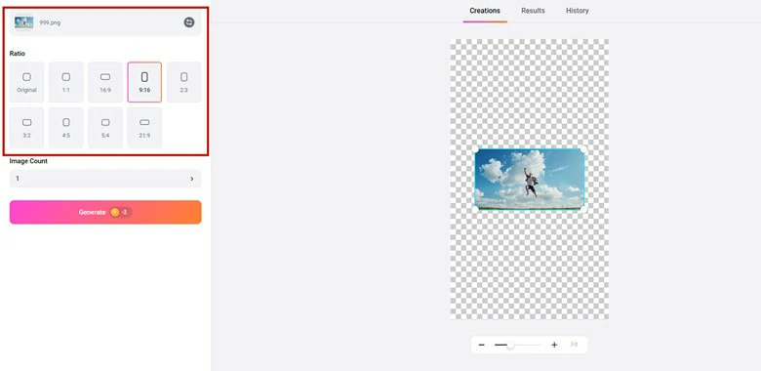Choose the 1:1 ratio tile
Screen dimensions: 761x371
(x=66, y=82)
